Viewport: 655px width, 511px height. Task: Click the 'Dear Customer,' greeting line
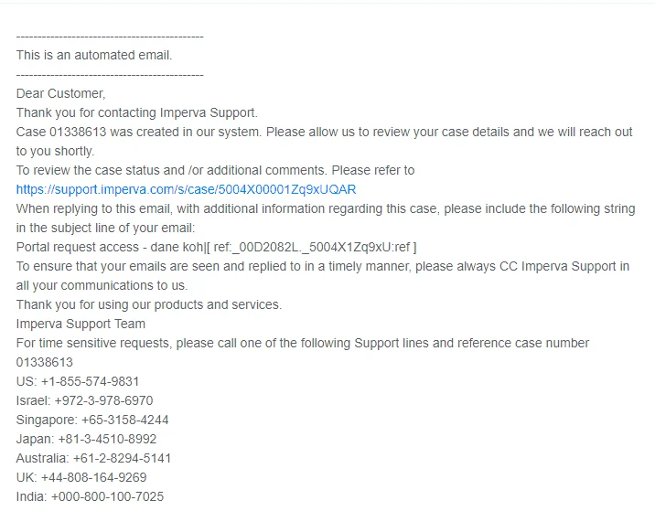coord(60,93)
